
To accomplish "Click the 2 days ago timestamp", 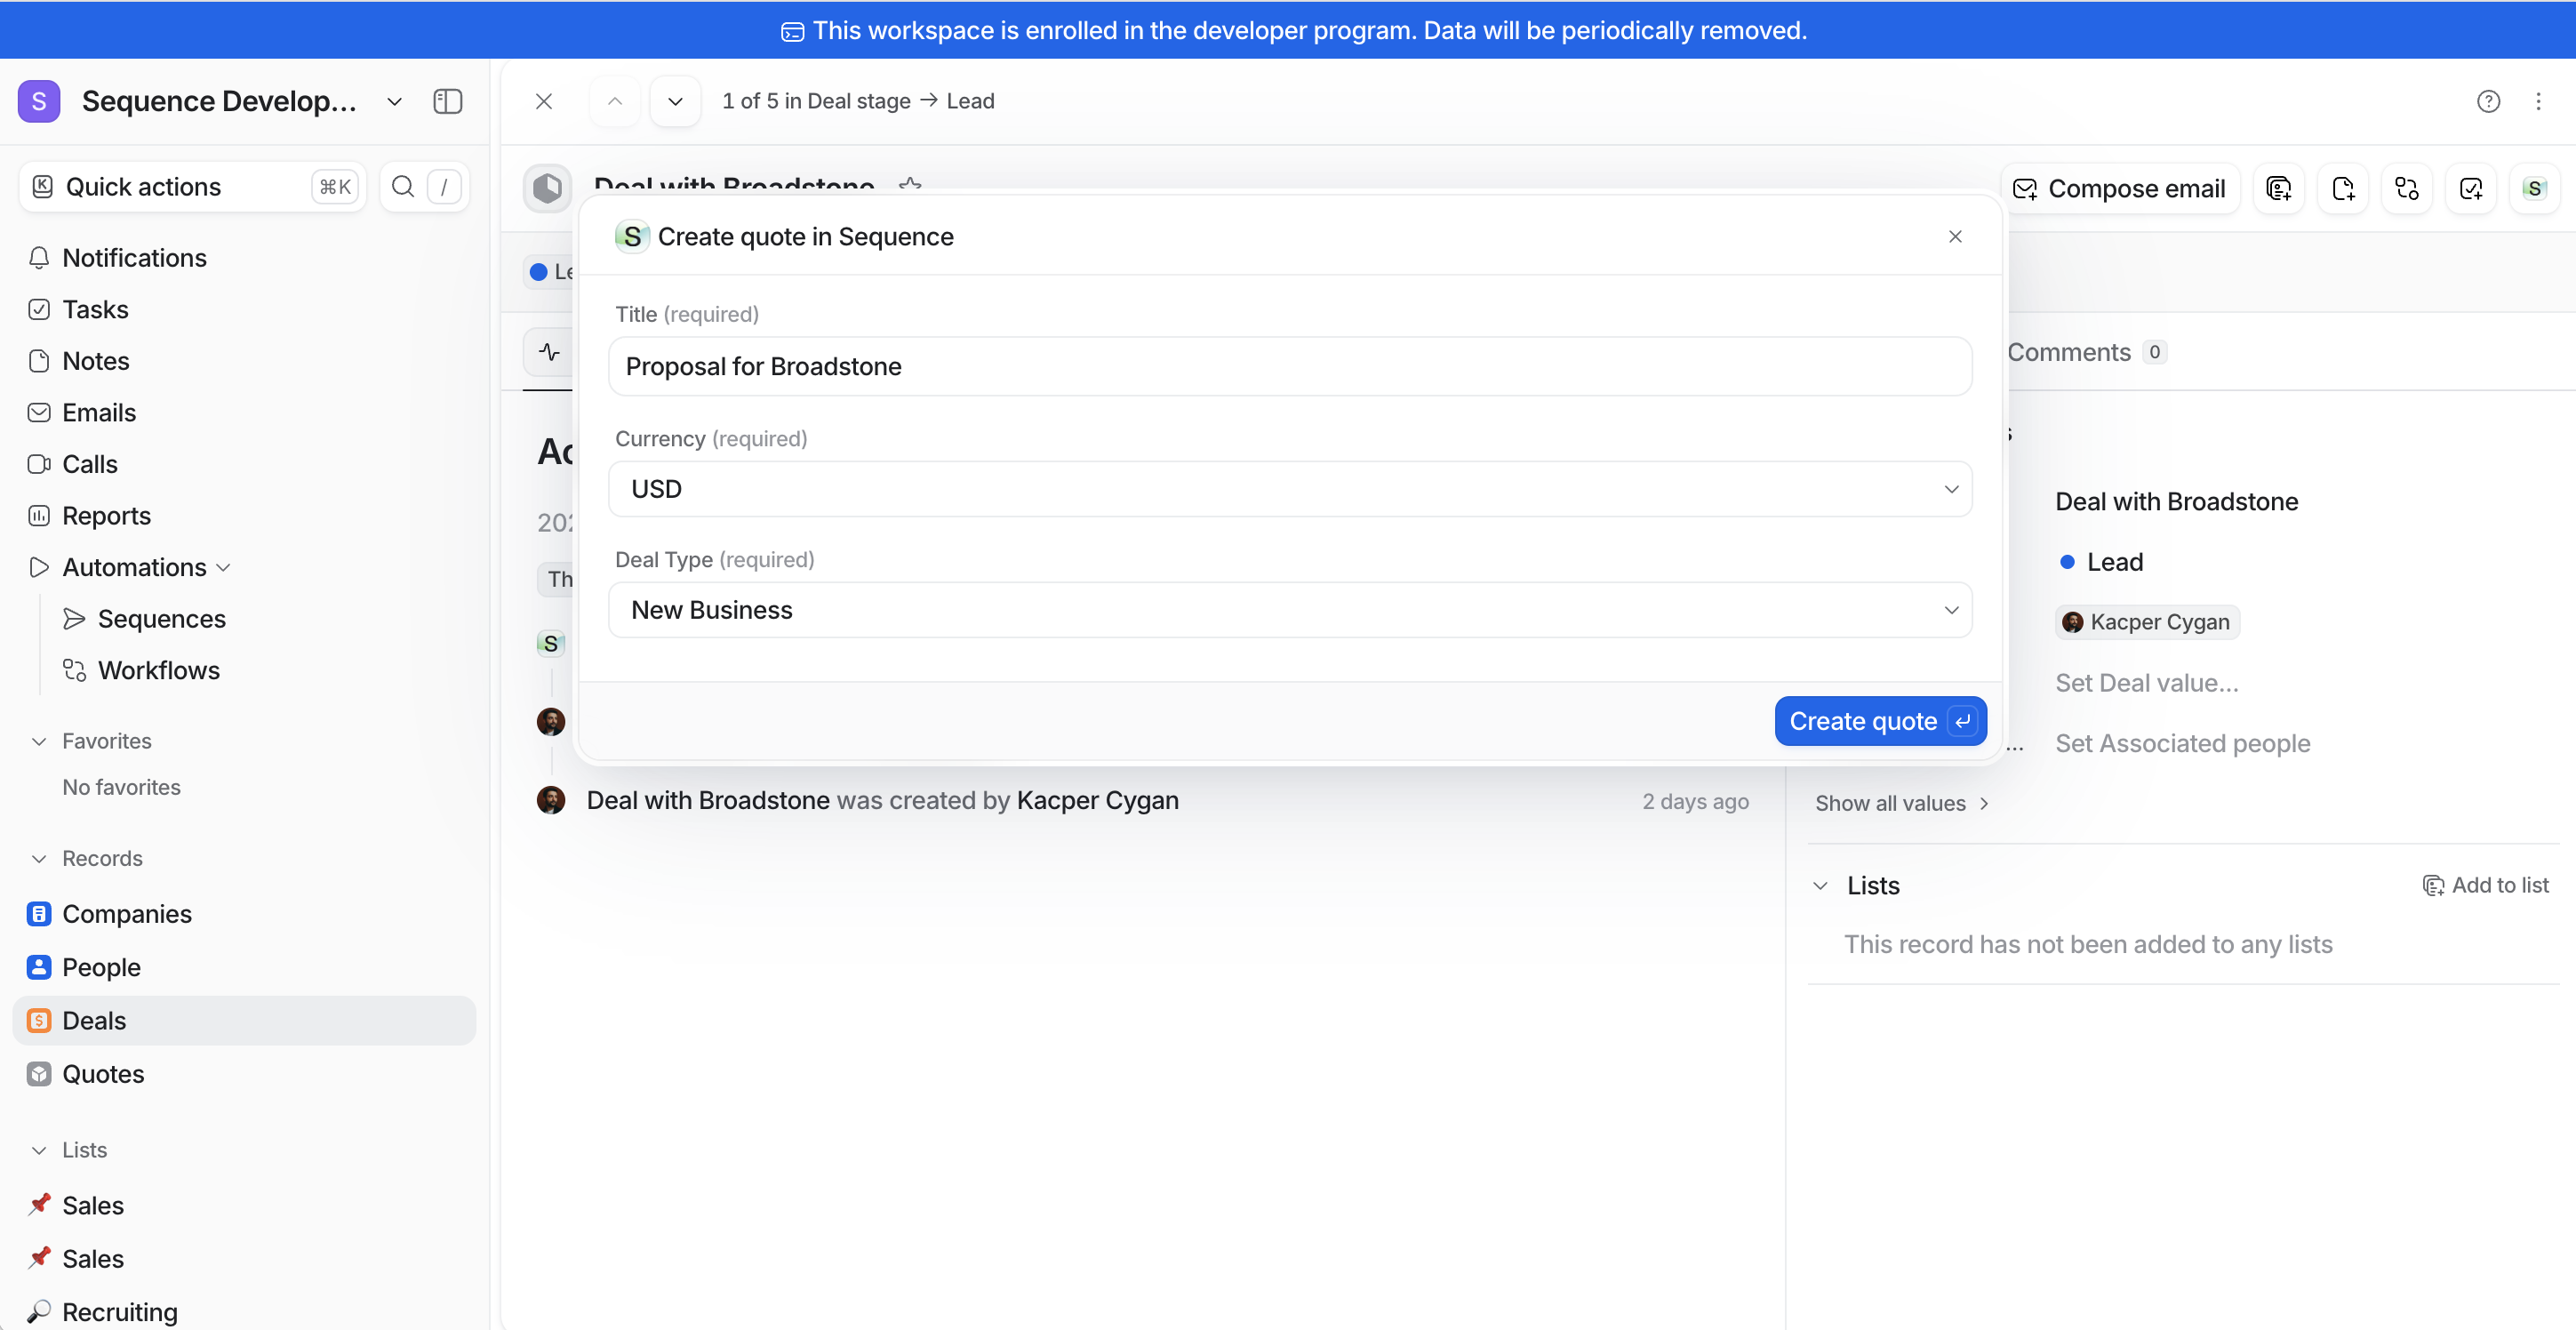I will (1695, 801).
